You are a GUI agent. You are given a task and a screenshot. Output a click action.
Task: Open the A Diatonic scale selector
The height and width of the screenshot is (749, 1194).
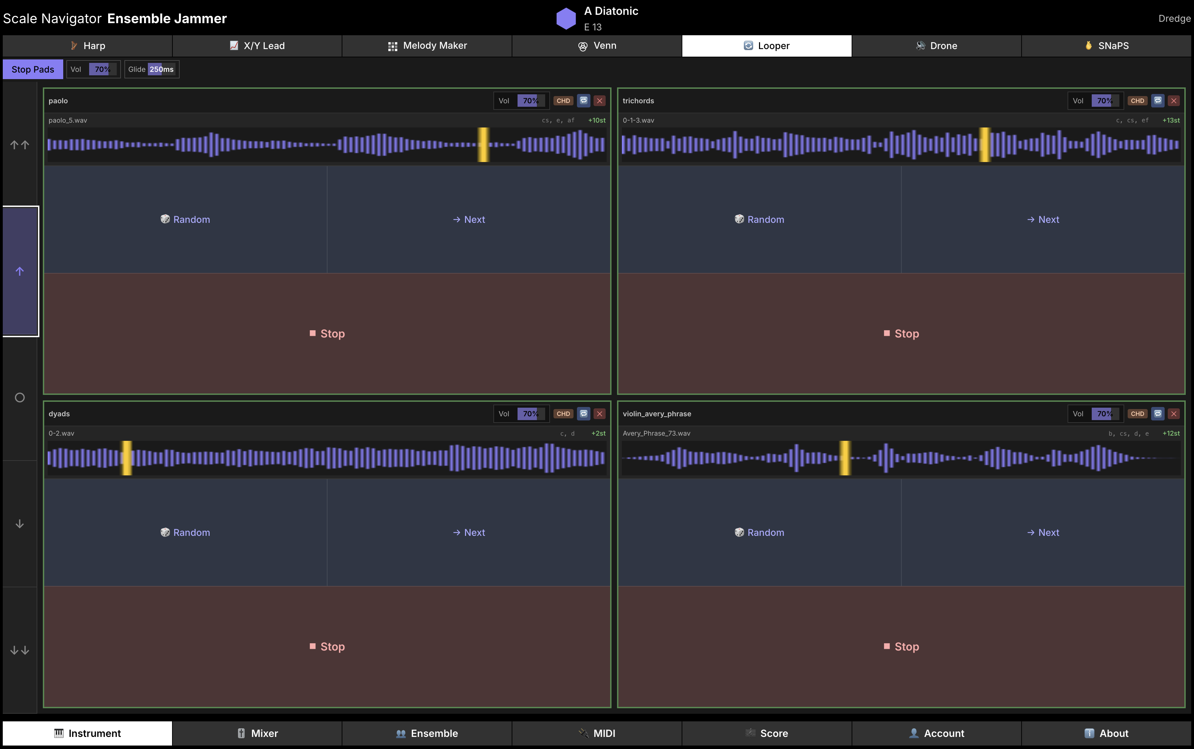tap(610, 11)
